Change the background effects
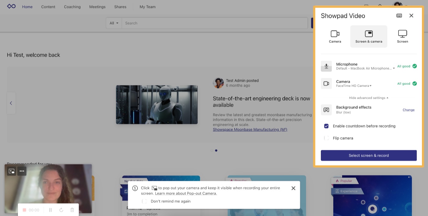This screenshot has height=216, width=428. tap(408, 110)
